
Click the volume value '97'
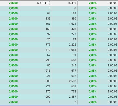click(49, 34)
